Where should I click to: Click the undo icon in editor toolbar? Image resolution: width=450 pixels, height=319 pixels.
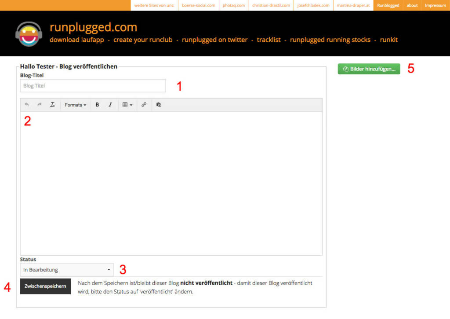(x=27, y=105)
